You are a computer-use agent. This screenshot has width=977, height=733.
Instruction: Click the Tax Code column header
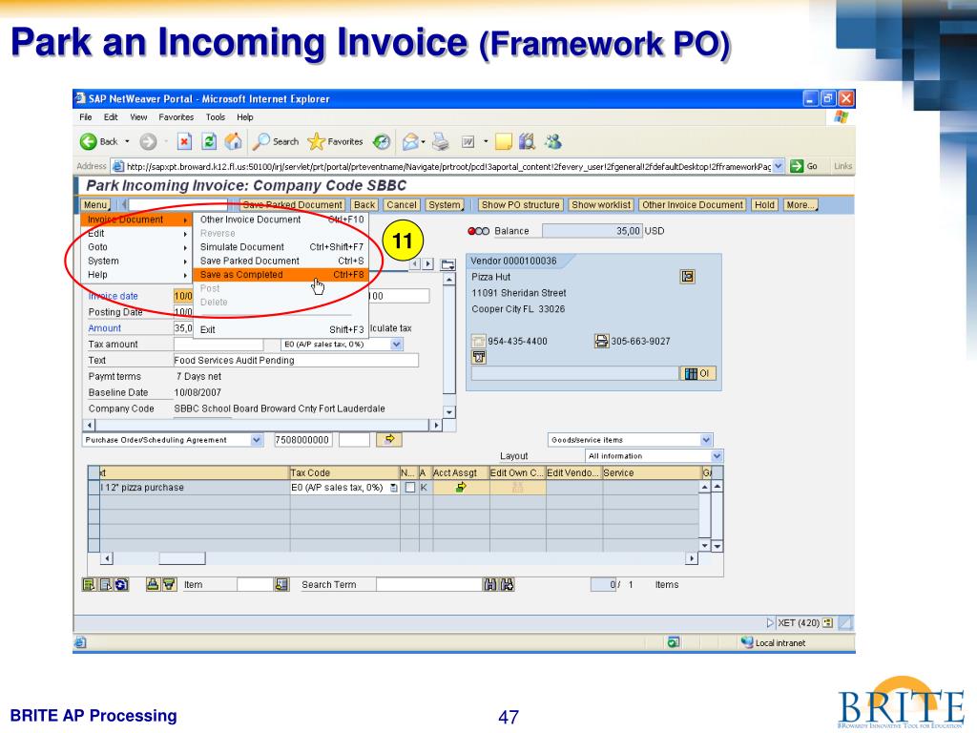tap(344, 472)
